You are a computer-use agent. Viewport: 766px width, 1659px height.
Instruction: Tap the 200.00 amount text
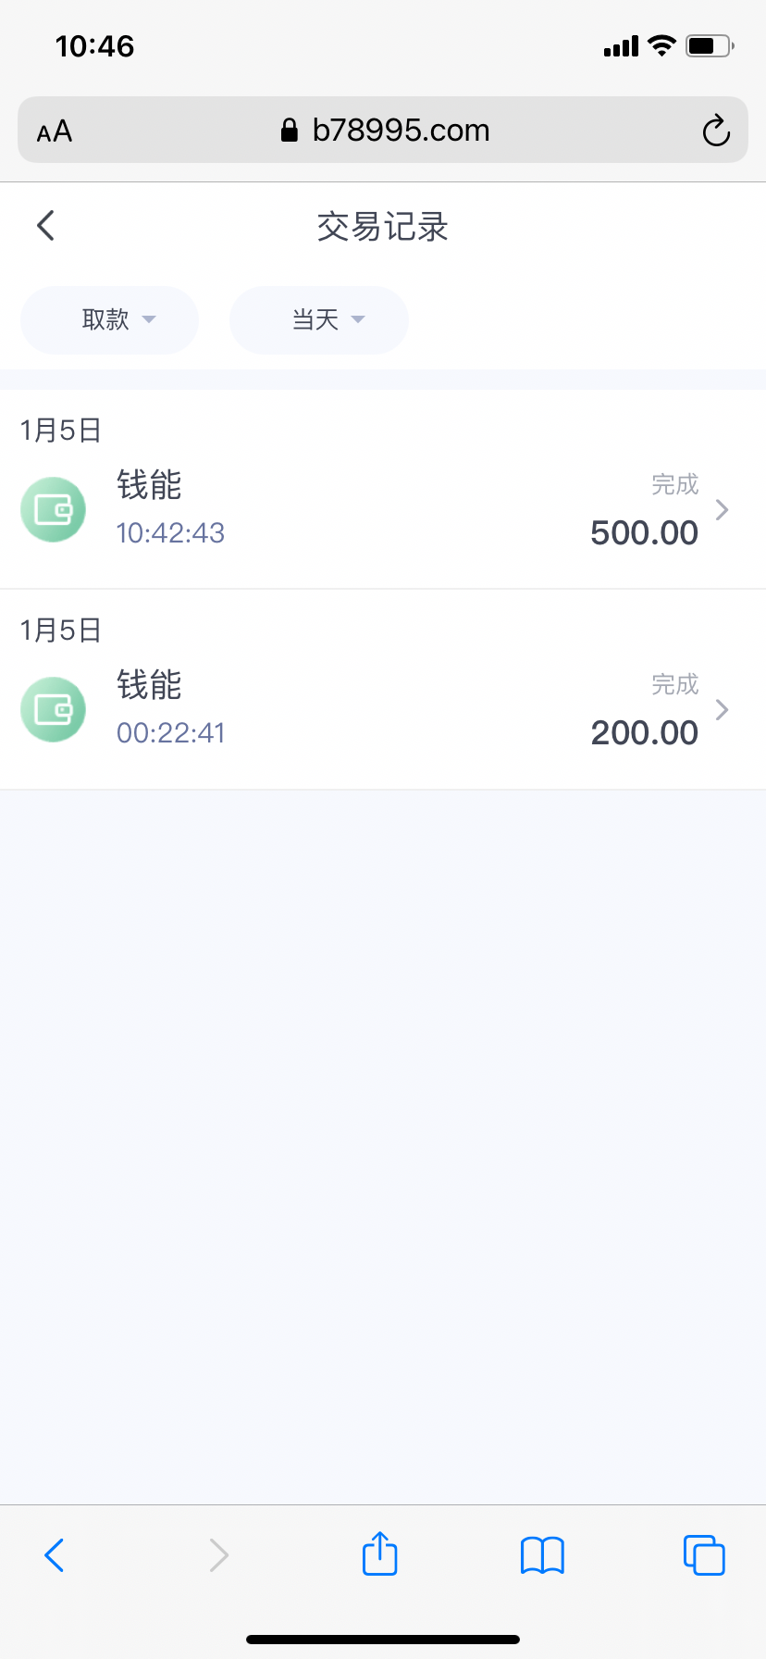[644, 733]
